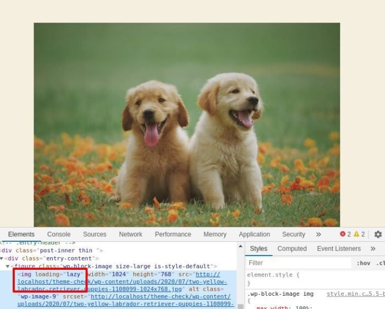Select the Computed sidebar tab
The height and width of the screenshot is (309, 385).
(292, 248)
